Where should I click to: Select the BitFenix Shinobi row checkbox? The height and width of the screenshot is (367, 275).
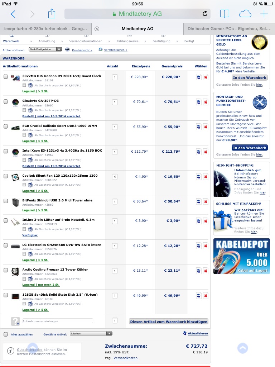tap(6, 201)
